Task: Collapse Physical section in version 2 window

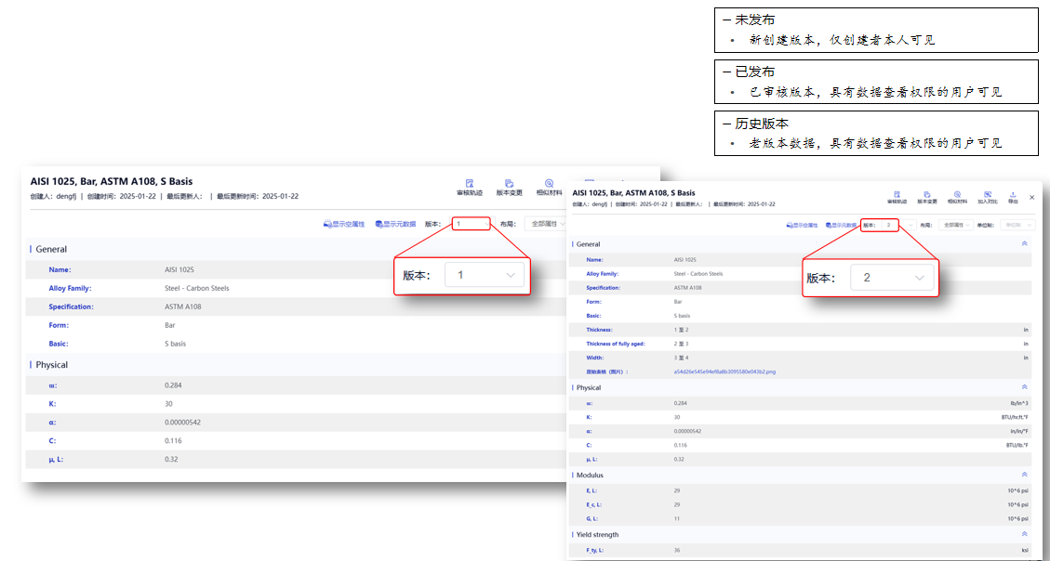Action: 1024,387
